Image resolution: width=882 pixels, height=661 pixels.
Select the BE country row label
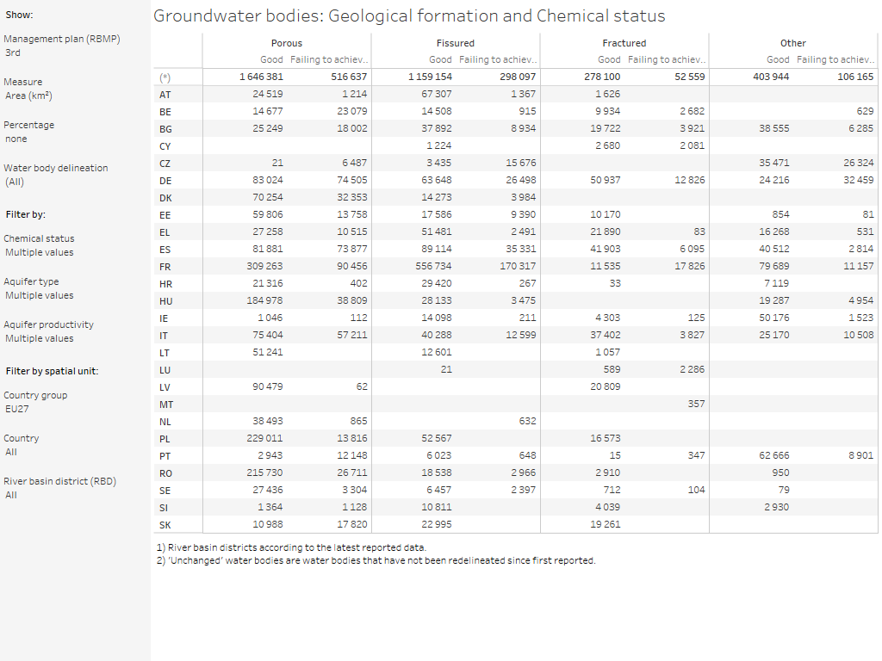165,112
